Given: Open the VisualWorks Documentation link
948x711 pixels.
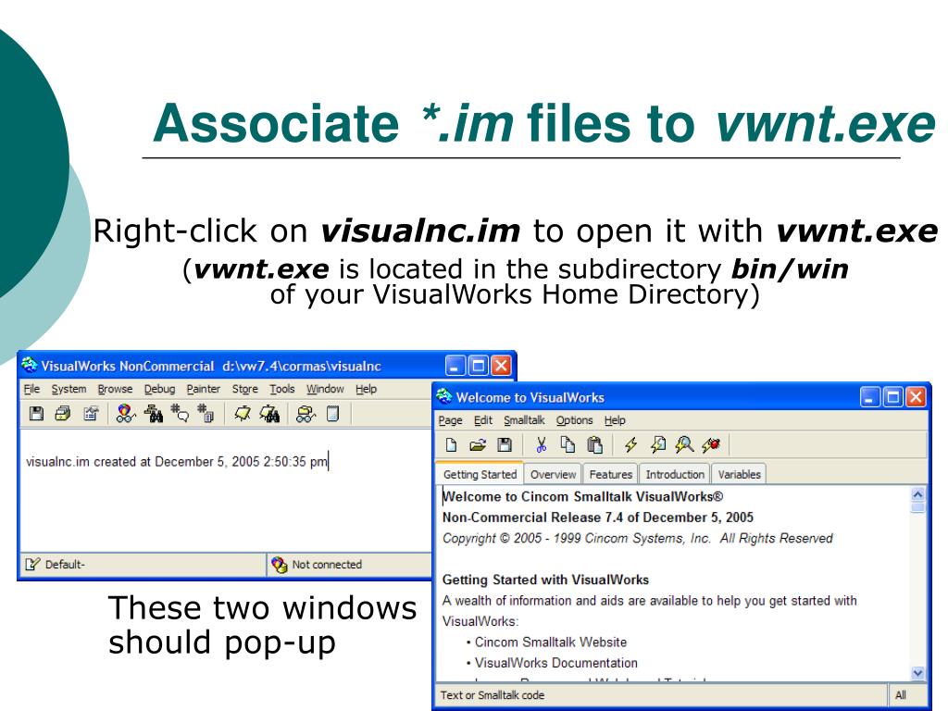Looking at the screenshot, I should 556,663.
